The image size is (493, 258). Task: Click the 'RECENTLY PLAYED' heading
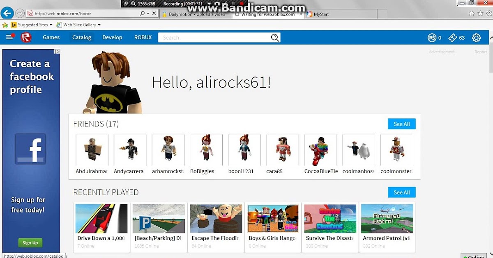pos(106,192)
